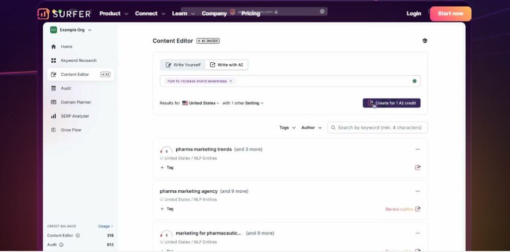Open the Usage link in credit balance
510x252 pixels.
click(x=106, y=226)
